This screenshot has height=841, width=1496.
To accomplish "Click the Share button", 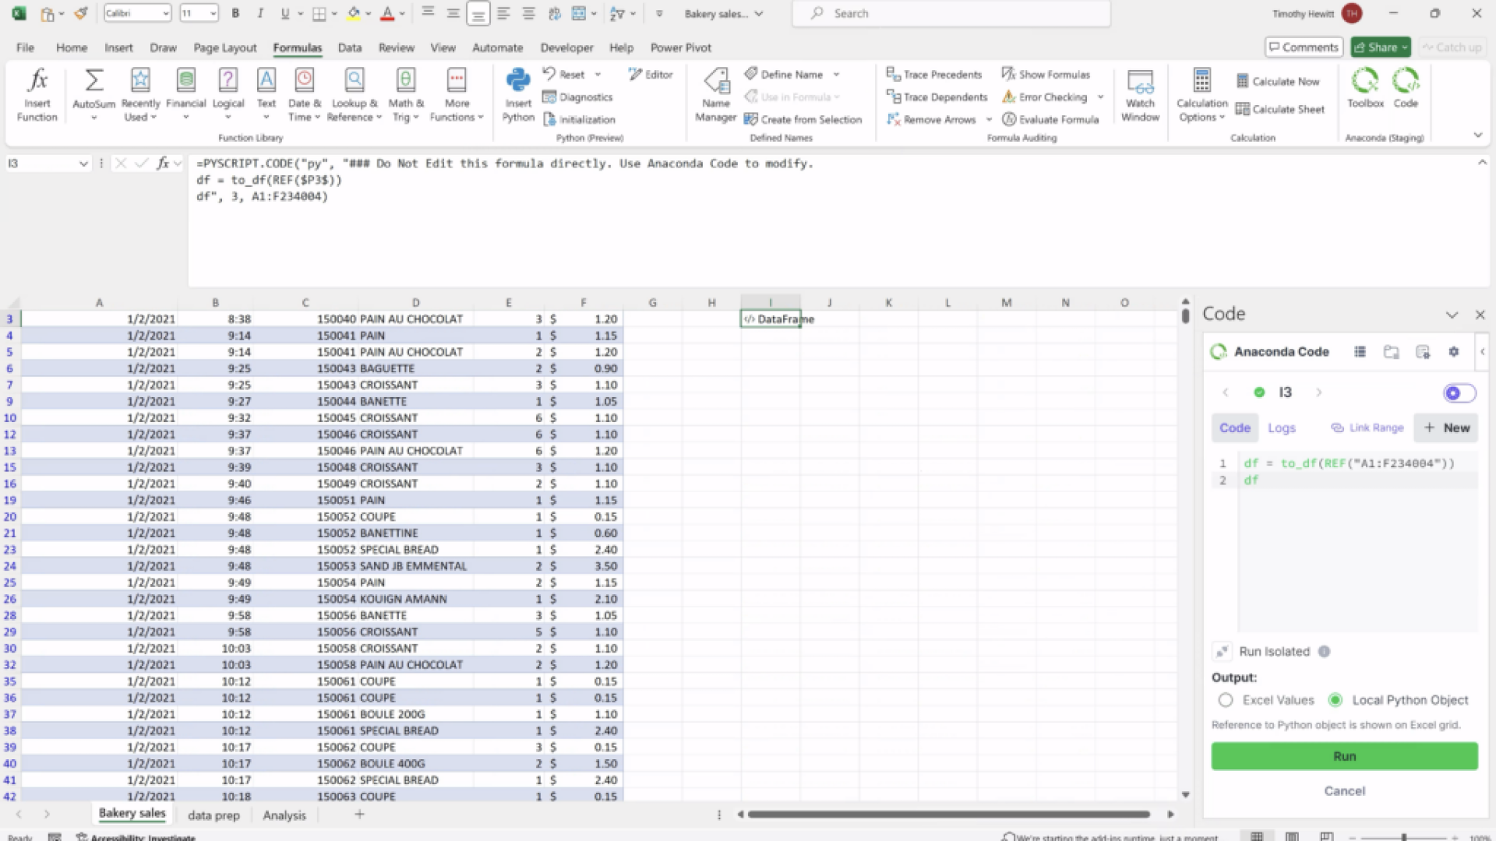I will [1381, 48].
